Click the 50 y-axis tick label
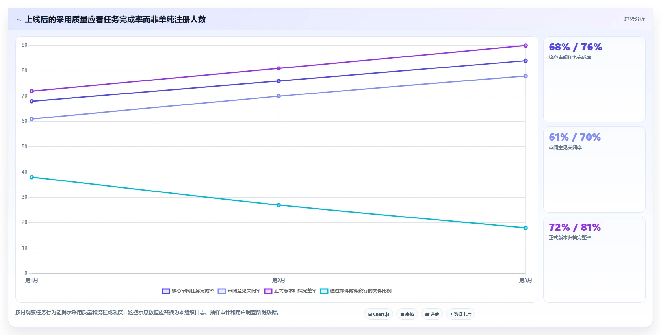Viewport: 661px width, 335px height. pyautogui.click(x=24, y=147)
